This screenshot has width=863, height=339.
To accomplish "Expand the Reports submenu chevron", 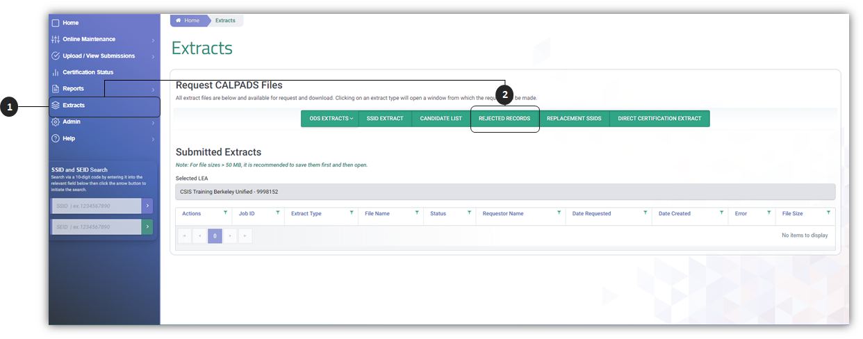I will click(153, 90).
